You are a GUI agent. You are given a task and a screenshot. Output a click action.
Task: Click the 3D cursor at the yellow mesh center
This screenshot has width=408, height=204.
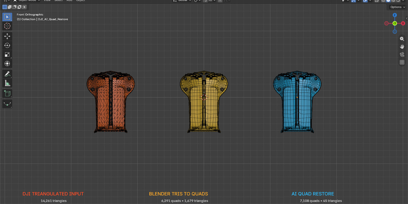click(x=204, y=97)
